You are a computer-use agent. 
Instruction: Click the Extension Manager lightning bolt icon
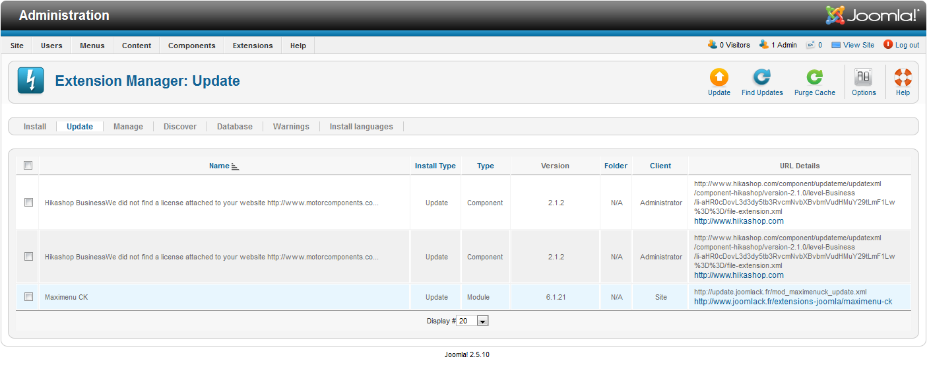click(x=30, y=81)
